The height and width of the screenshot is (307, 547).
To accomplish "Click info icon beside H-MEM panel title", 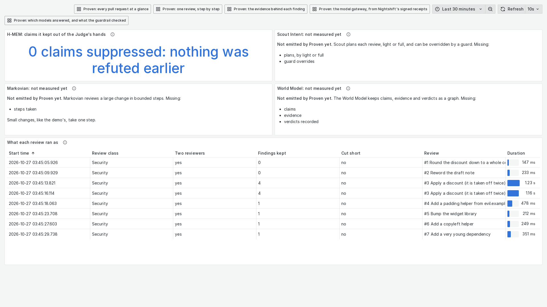I will 113,34.
